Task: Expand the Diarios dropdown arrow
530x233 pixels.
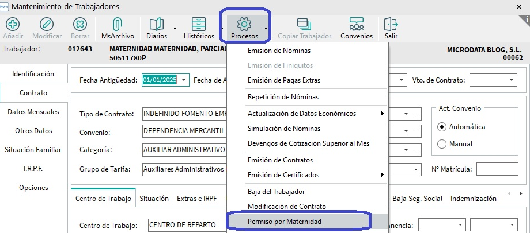Action: point(174,28)
